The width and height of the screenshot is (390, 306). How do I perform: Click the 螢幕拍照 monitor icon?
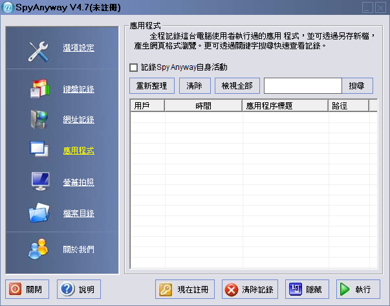(x=39, y=182)
